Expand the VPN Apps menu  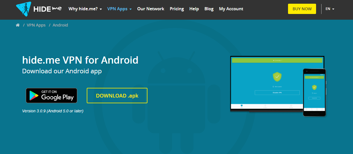coord(119,9)
